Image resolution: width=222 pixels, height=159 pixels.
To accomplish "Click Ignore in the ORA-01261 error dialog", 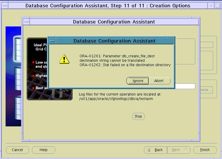I will point(137,81).
